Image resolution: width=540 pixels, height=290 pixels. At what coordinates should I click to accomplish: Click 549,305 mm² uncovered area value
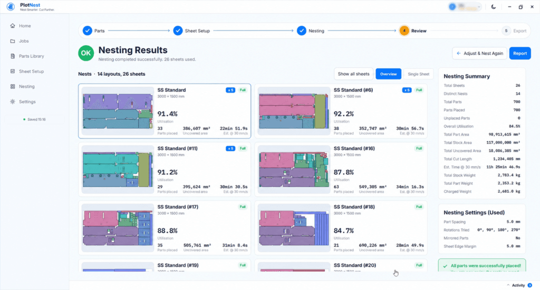373,187
